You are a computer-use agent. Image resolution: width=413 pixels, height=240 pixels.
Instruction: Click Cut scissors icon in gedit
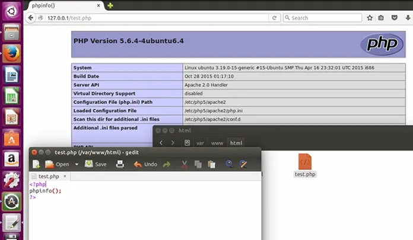[x=185, y=164]
